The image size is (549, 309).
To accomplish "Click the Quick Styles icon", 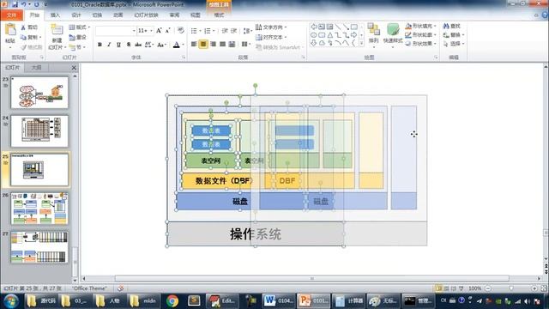I will [x=393, y=30].
